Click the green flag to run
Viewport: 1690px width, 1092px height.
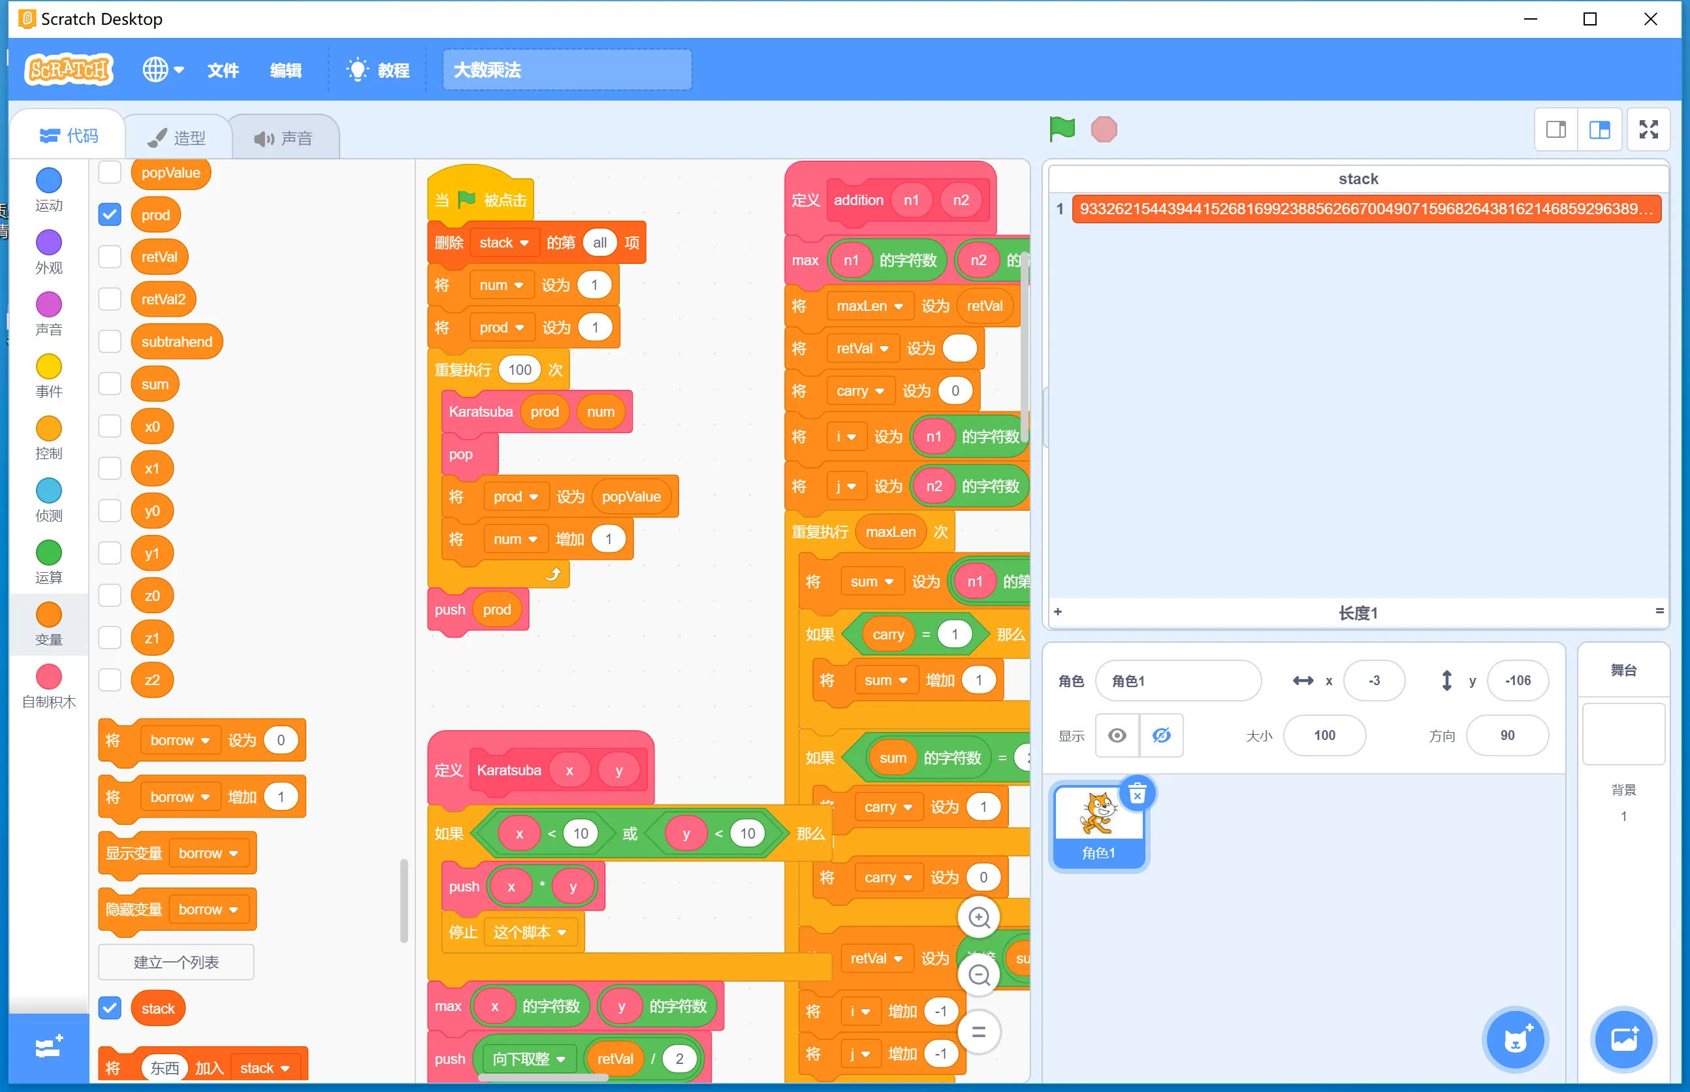coord(1061,129)
